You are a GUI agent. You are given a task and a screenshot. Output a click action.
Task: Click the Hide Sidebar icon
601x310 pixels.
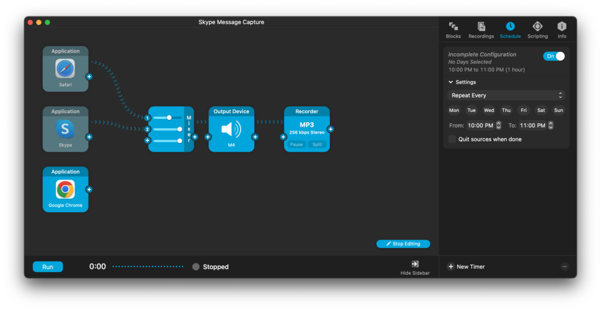[415, 264]
